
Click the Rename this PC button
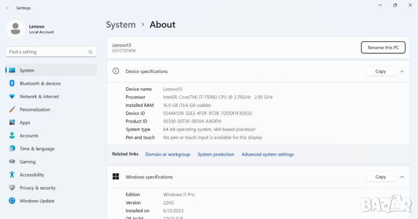tap(383, 47)
